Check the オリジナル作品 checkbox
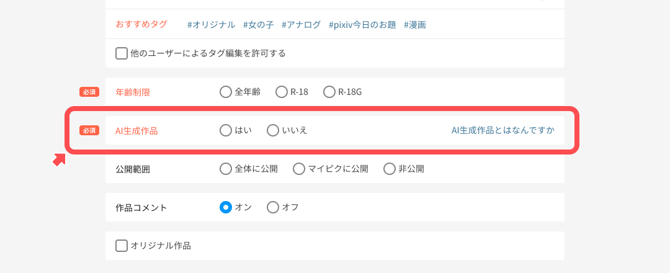Image resolution: width=670 pixels, height=273 pixels. point(122,246)
